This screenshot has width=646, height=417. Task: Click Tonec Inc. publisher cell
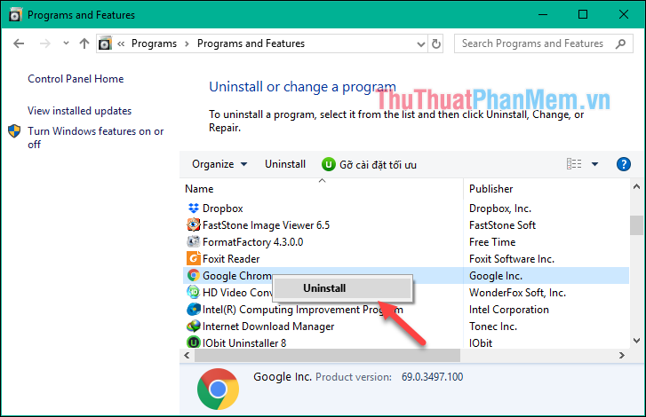(x=493, y=327)
